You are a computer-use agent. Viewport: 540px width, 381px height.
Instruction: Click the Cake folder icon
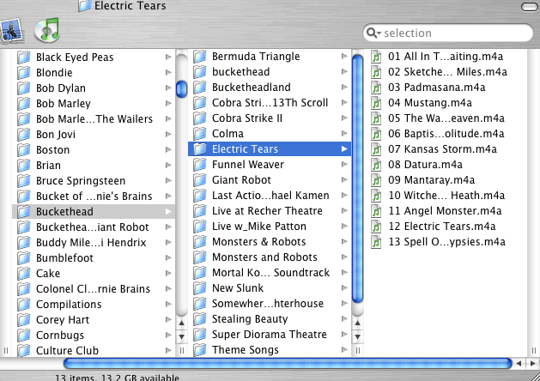click(x=24, y=273)
